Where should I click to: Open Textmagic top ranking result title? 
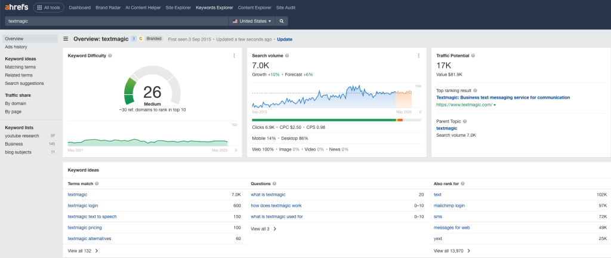(503, 97)
